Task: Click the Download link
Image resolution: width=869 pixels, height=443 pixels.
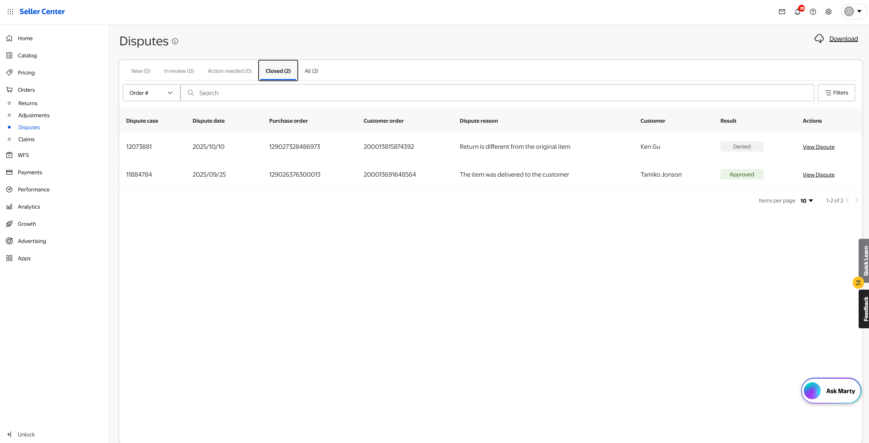Action: pyautogui.click(x=844, y=39)
